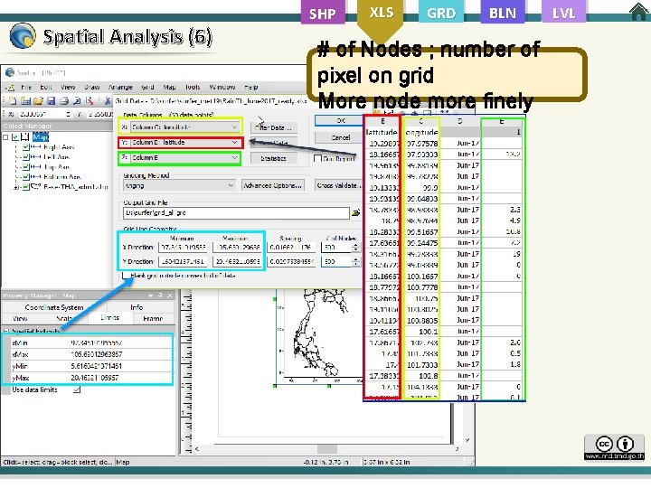Collapse the Map tree node
651x488 pixels.
click(x=5, y=136)
